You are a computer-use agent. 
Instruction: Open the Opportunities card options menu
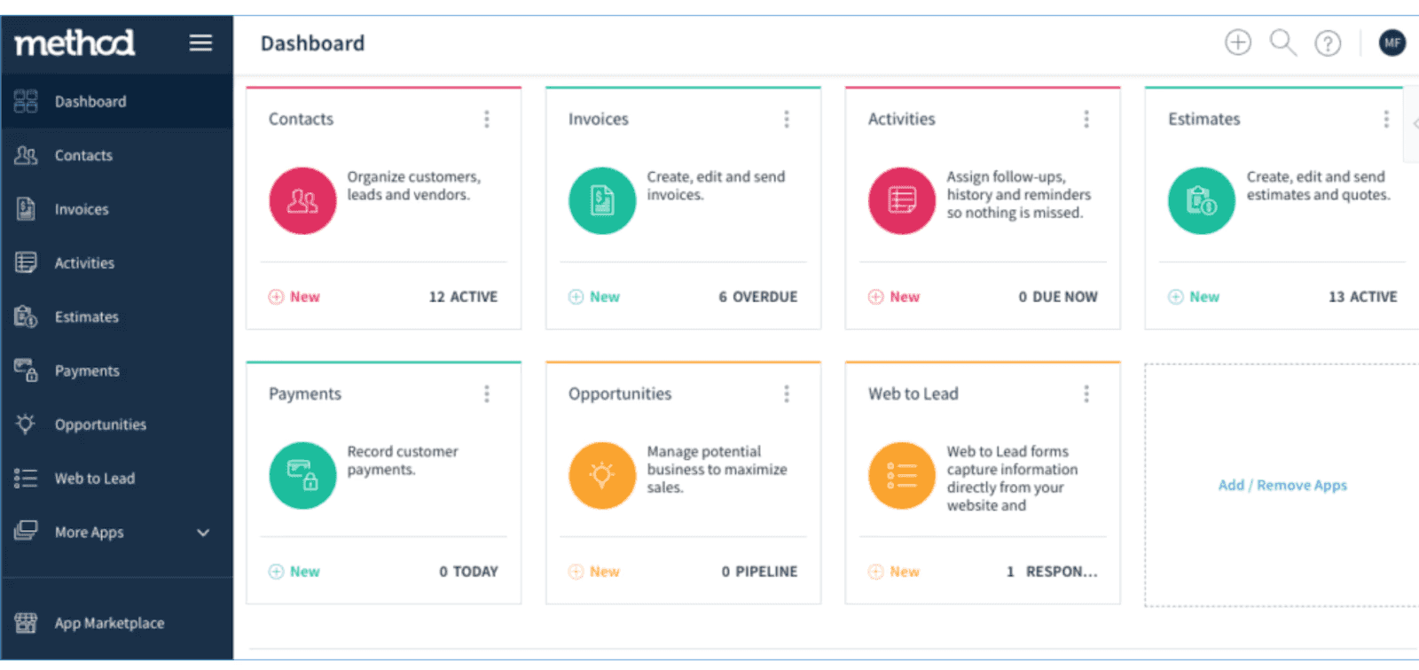click(787, 393)
